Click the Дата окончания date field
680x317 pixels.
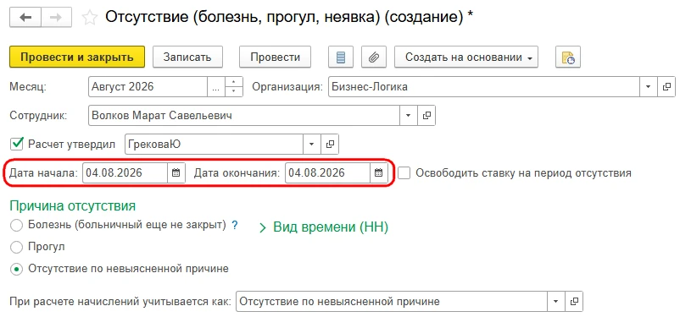328,173
